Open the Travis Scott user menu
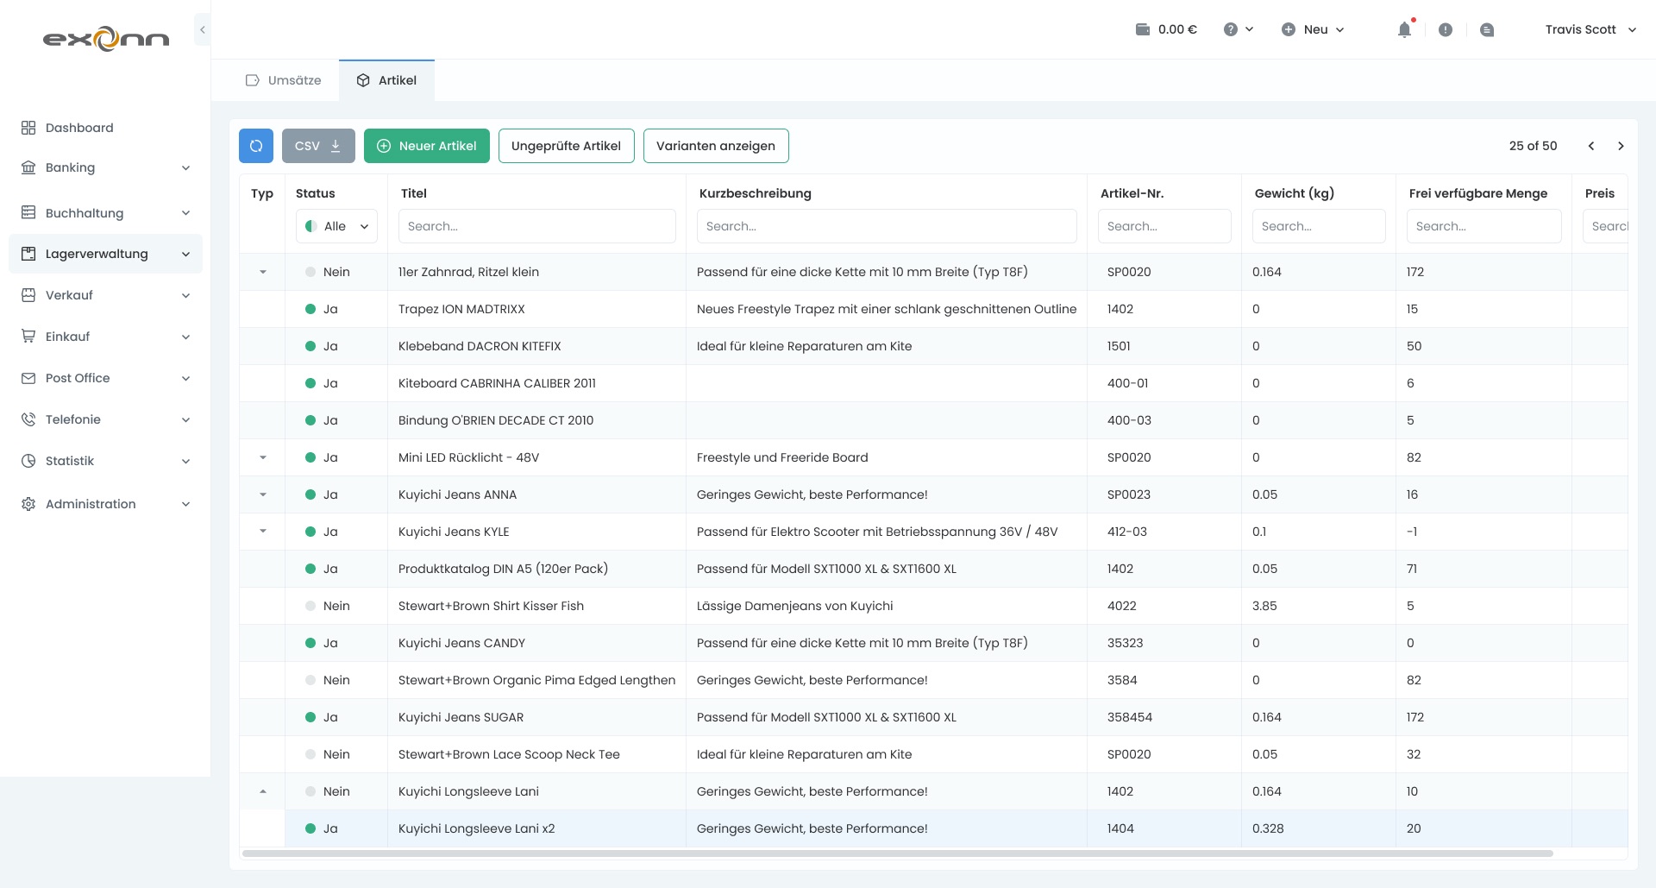Image resolution: width=1656 pixels, height=888 pixels. [1590, 29]
